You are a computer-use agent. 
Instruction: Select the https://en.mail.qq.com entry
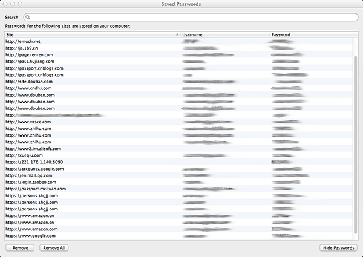(178, 175)
